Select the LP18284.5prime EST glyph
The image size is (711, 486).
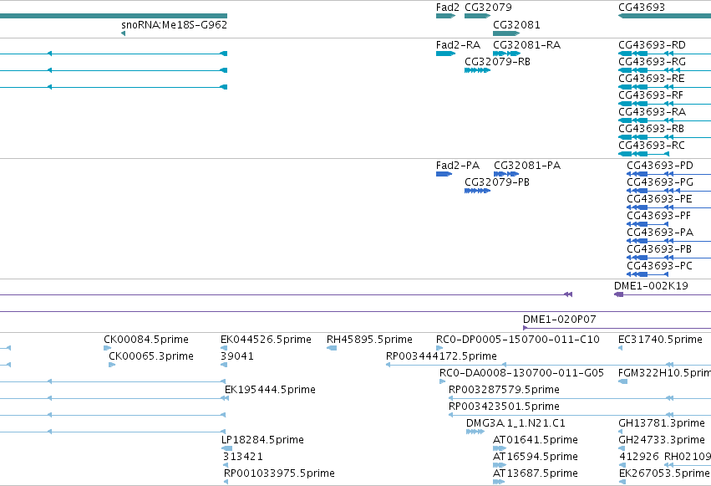[226, 448]
